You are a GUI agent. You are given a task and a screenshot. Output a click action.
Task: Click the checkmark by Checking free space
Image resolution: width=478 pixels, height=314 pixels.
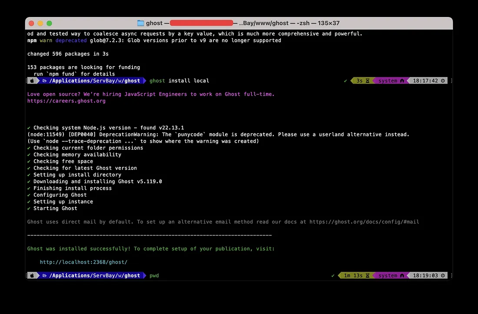(x=29, y=161)
